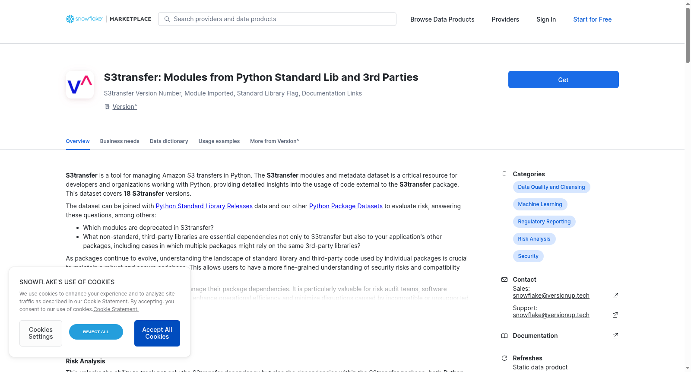The height and width of the screenshot is (372, 691).
Task: Select the Overview tab
Action: tap(78, 141)
